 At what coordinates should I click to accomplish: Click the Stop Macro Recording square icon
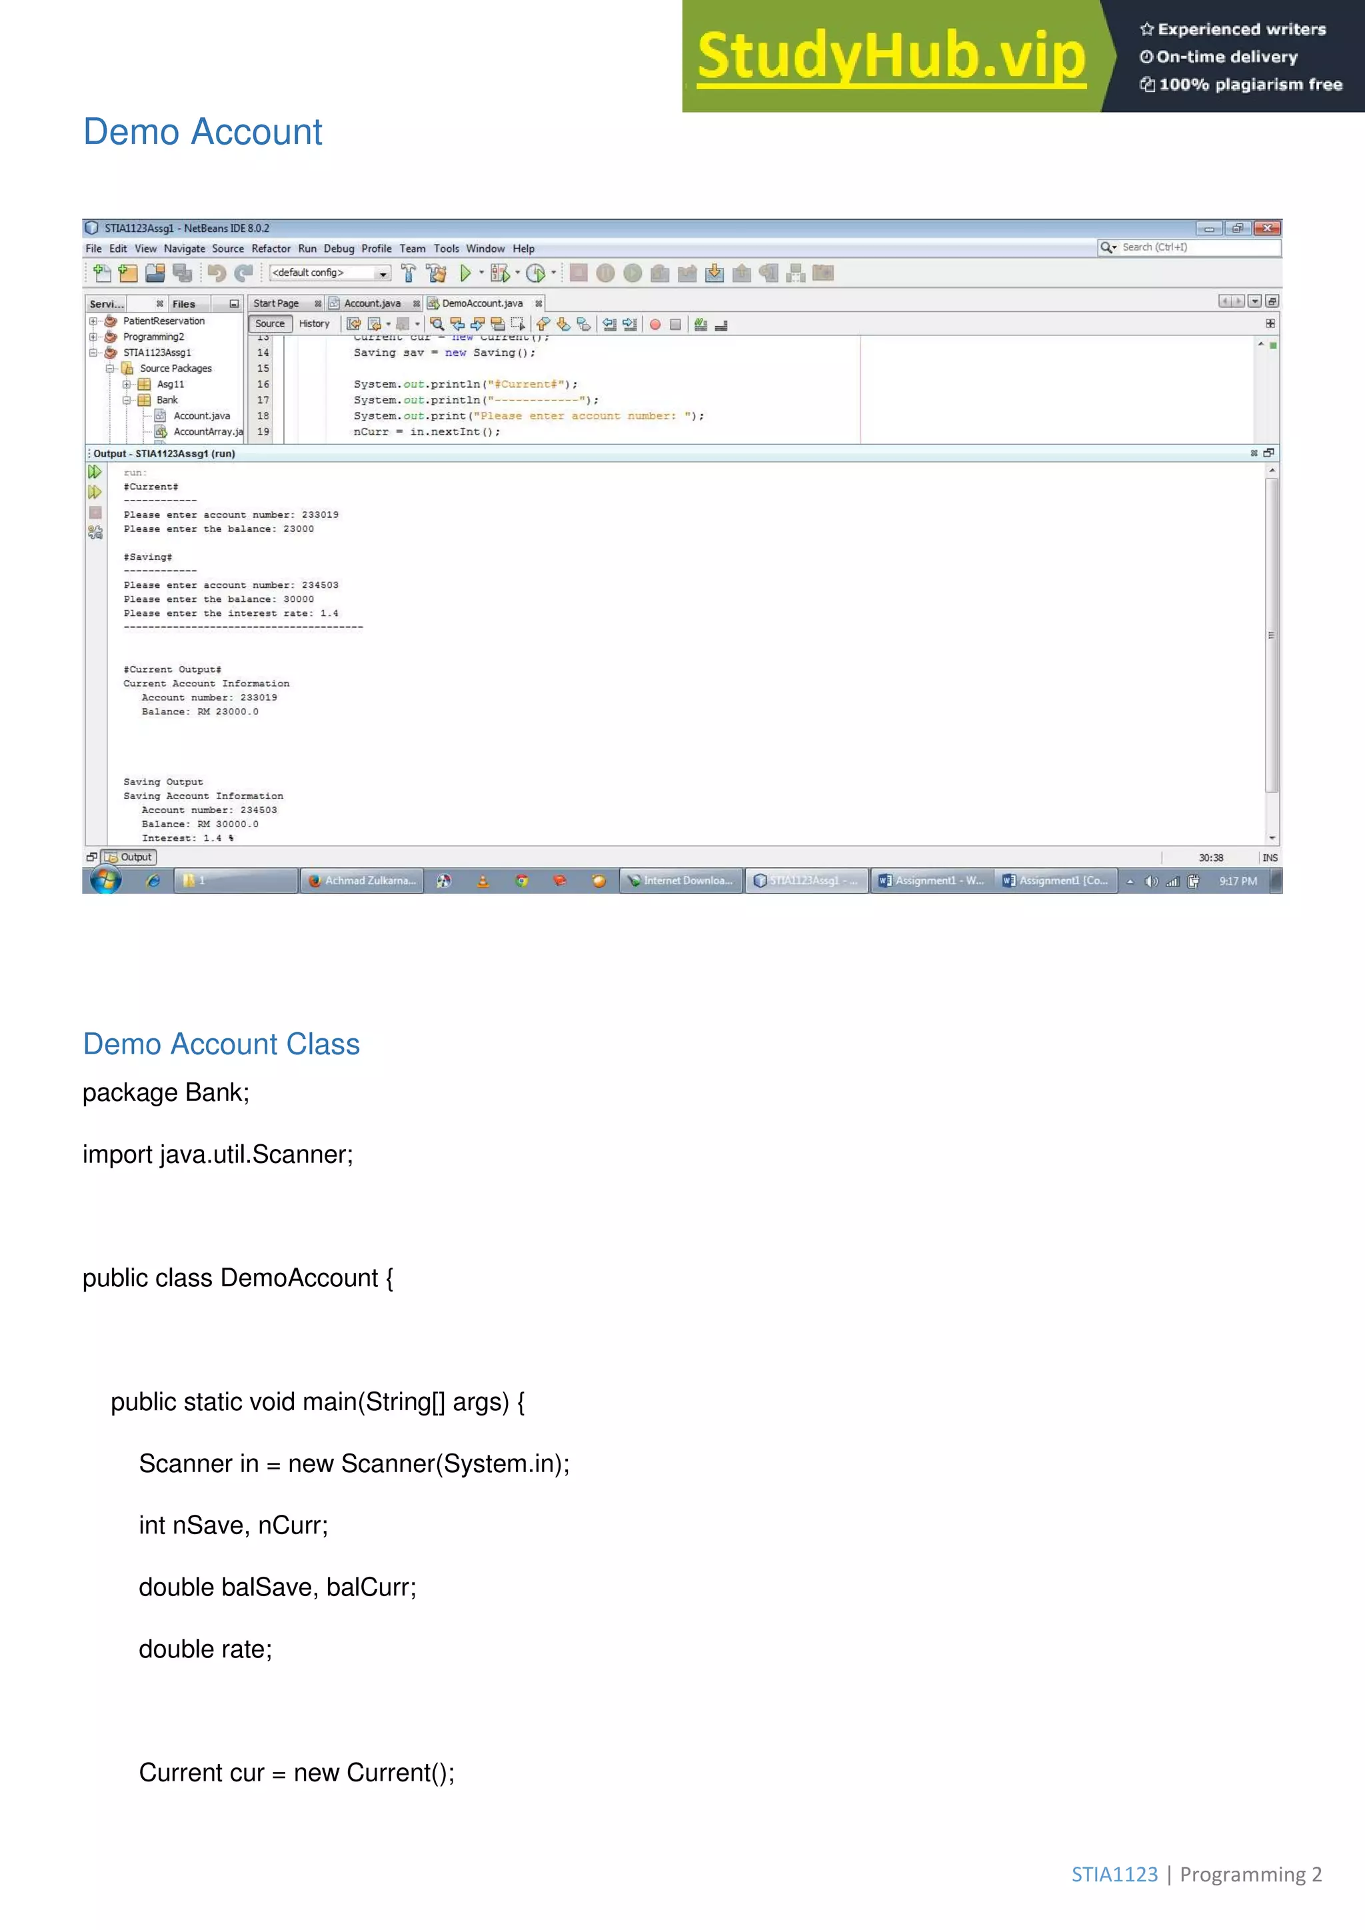(x=675, y=324)
